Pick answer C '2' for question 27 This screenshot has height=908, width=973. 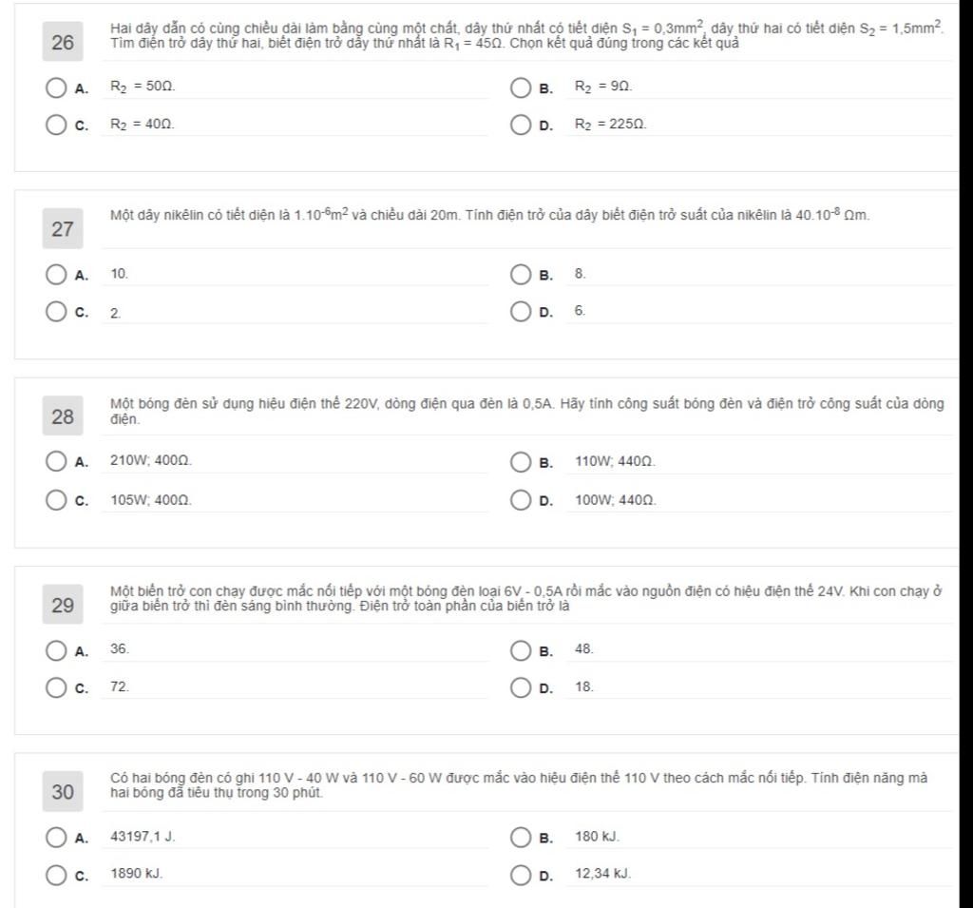point(57,312)
